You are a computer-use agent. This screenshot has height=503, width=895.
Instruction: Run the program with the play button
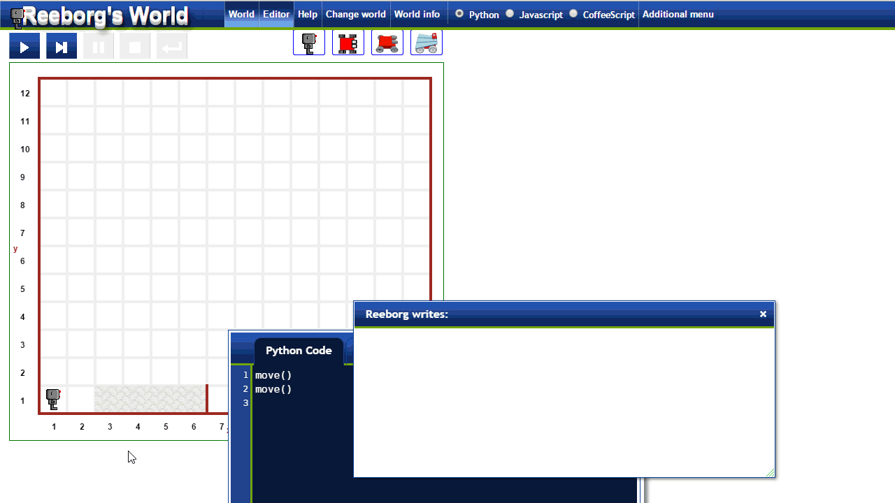[24, 47]
